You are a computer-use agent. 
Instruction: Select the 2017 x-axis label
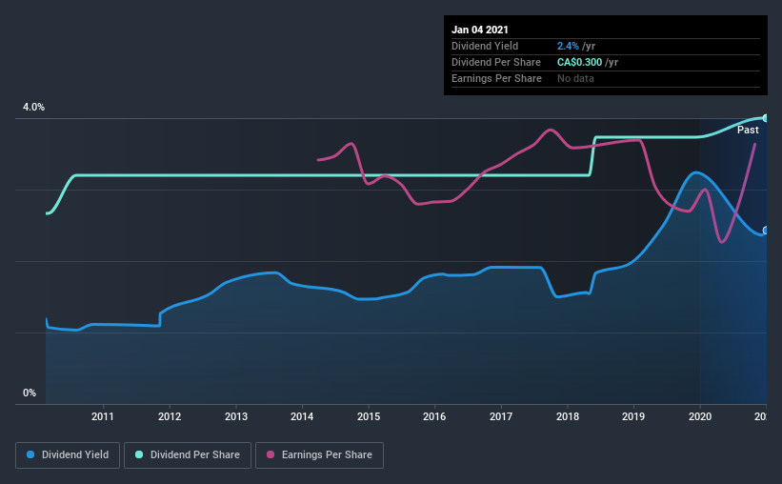501,416
